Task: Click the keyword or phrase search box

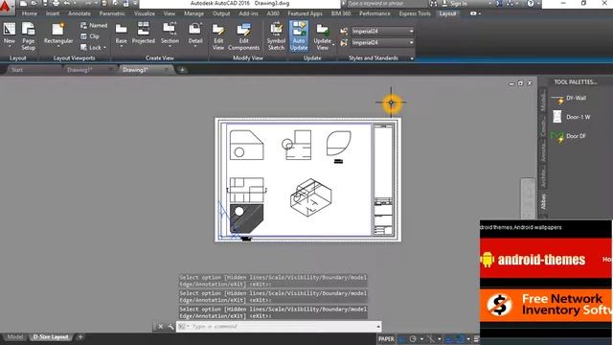Action: (x=387, y=4)
